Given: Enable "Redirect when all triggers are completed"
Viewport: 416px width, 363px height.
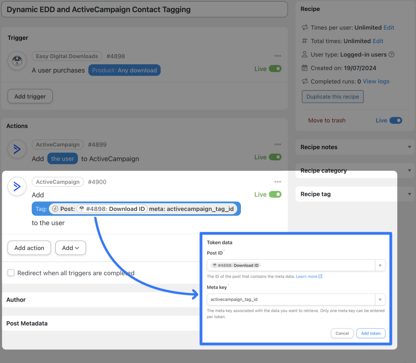Looking at the screenshot, I should click(x=11, y=273).
